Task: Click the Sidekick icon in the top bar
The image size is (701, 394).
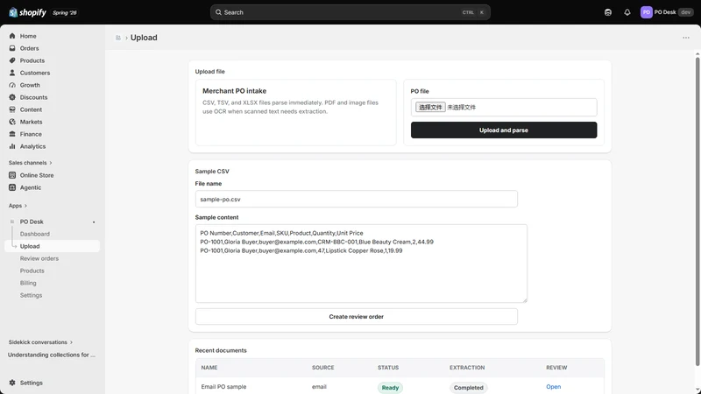Action: coord(608,12)
